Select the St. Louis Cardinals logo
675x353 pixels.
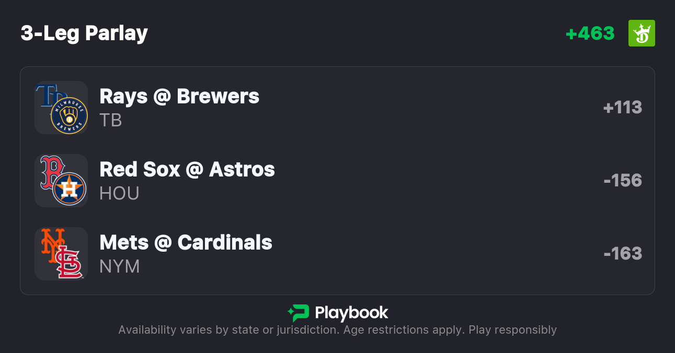[x=70, y=263]
